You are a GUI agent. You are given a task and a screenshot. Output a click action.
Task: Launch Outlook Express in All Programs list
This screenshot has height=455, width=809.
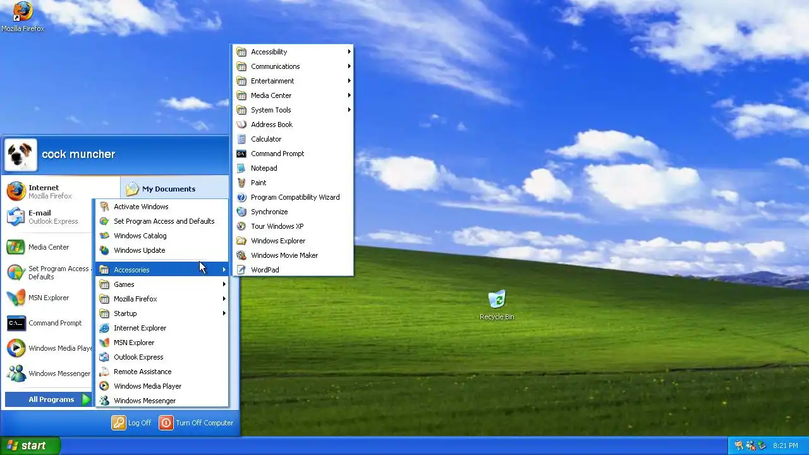[x=162, y=357]
